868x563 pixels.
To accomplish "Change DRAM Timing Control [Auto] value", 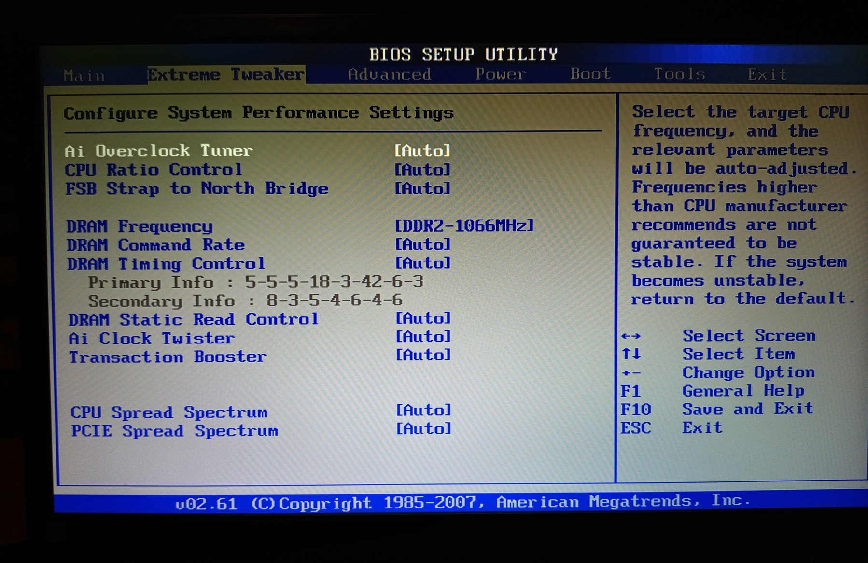I will click(423, 263).
